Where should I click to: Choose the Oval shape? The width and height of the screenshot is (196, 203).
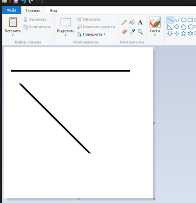[x=184, y=20]
